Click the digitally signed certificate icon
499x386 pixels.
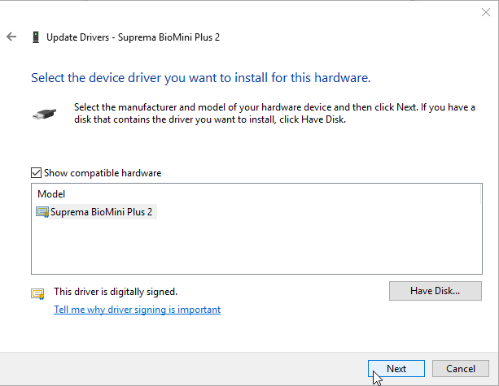coord(37,293)
